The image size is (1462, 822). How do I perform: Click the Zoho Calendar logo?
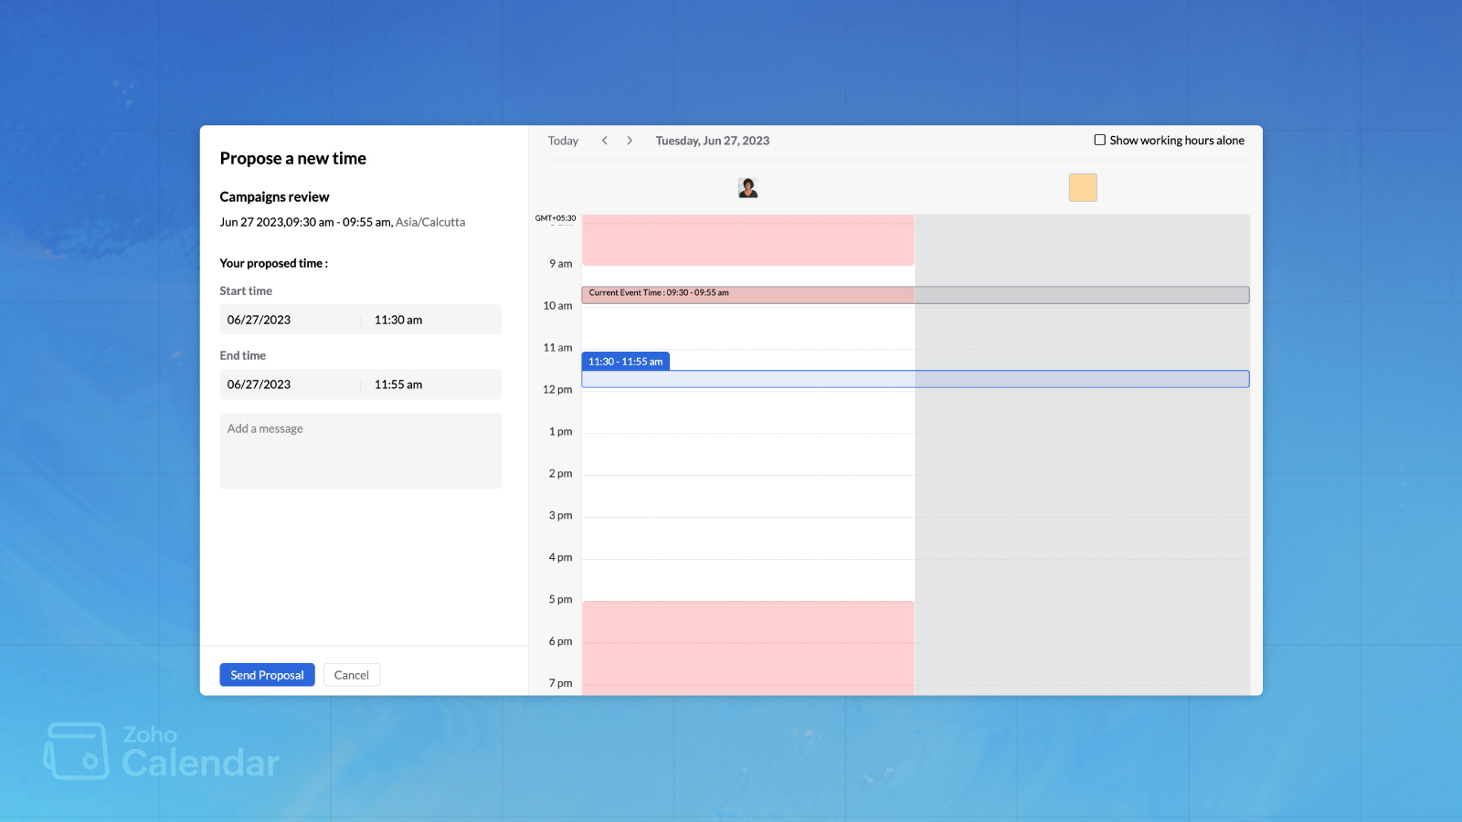click(163, 751)
